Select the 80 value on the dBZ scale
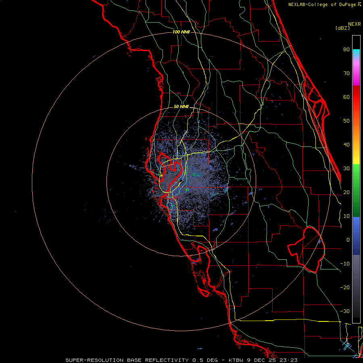The image size is (363, 363). pyautogui.click(x=346, y=50)
